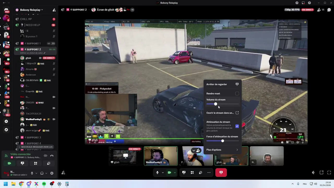Open camera options arrow in call controls
Image resolution: width=334 pixels, height=188 pixels.
pyautogui.click(x=175, y=173)
